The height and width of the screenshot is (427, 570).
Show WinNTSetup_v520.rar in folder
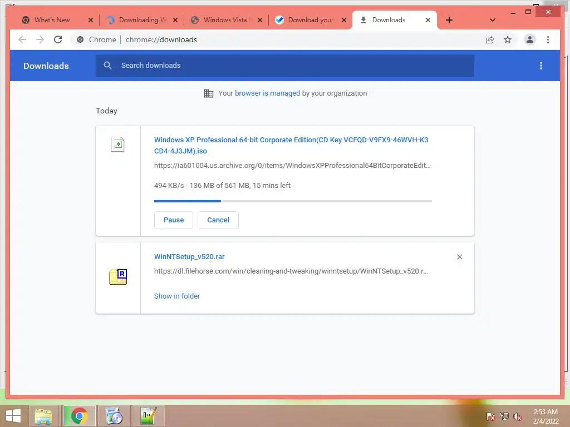[x=177, y=296]
